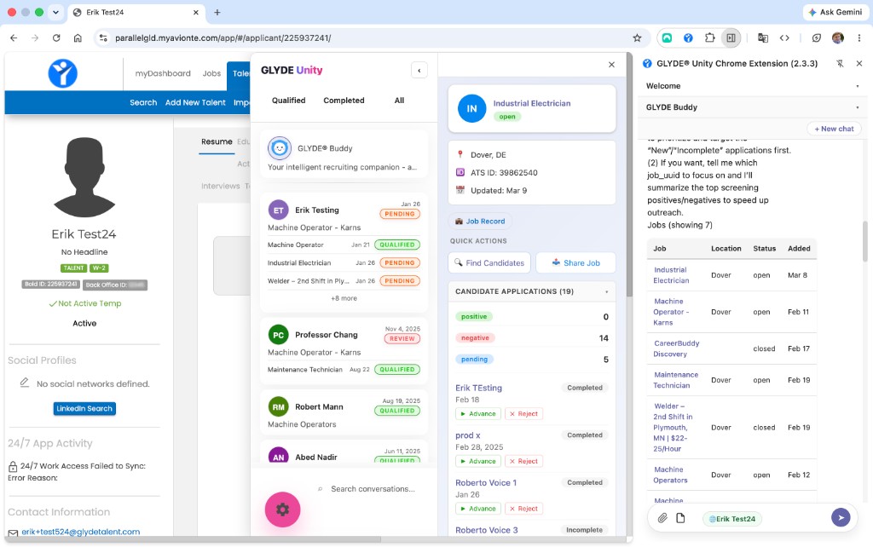Pin the GLYDE Unity extension side panel

pyautogui.click(x=840, y=63)
